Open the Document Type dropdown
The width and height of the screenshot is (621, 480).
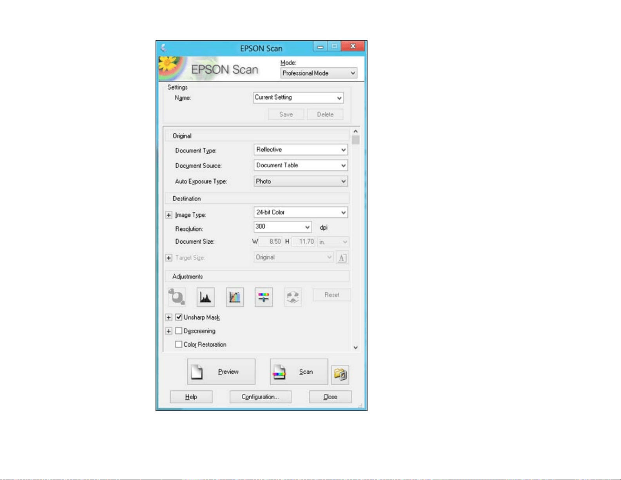[x=301, y=150]
